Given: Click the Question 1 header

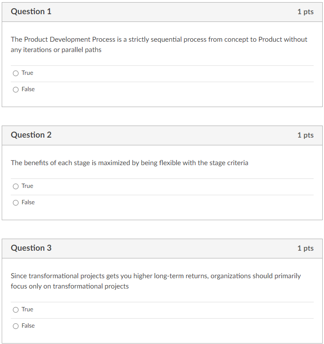Looking at the screenshot, I should coord(31,12).
